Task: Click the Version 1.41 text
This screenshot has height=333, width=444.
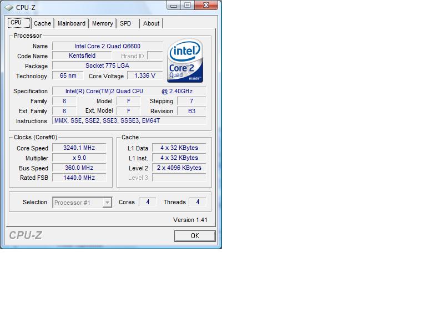Action: pos(190,220)
